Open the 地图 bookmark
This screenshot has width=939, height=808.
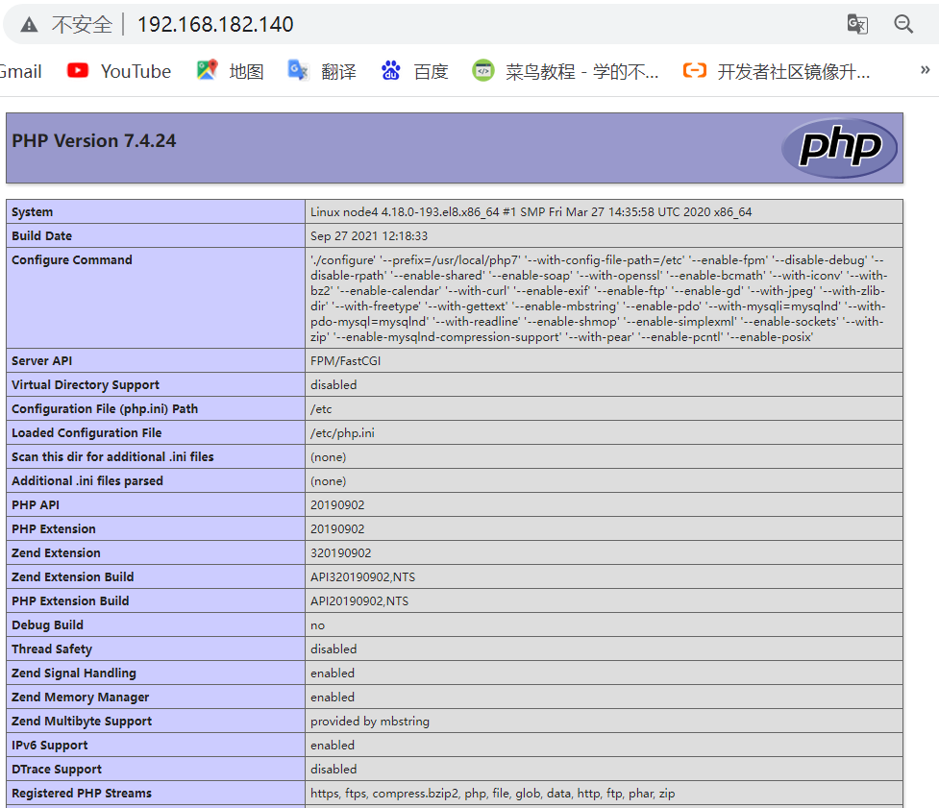(x=246, y=71)
